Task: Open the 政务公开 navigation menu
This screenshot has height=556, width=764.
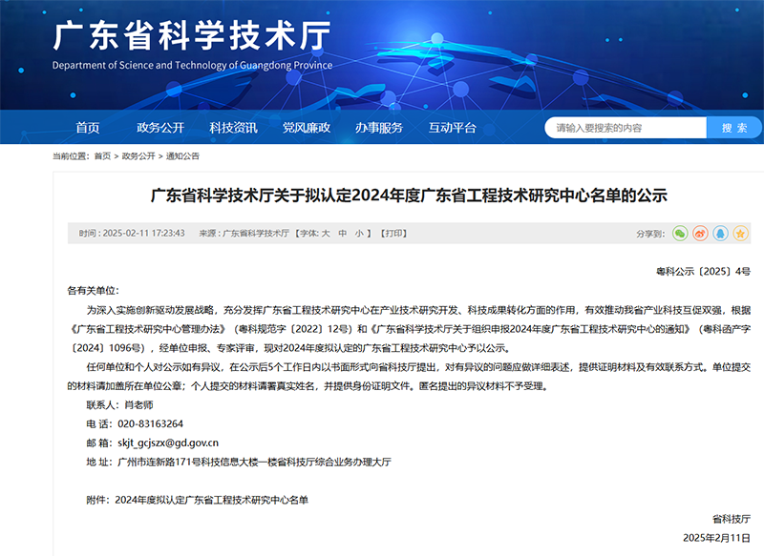Action: (x=159, y=127)
